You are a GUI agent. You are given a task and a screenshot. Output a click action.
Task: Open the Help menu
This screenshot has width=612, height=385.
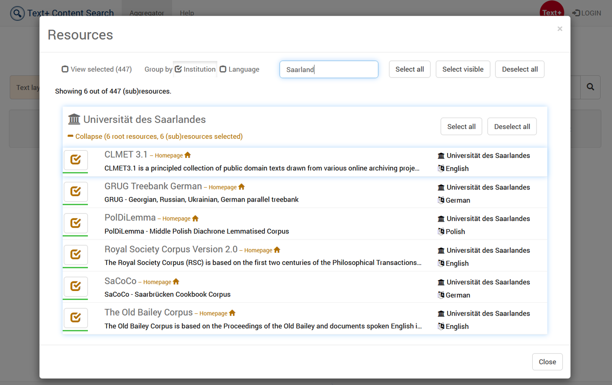tap(187, 13)
